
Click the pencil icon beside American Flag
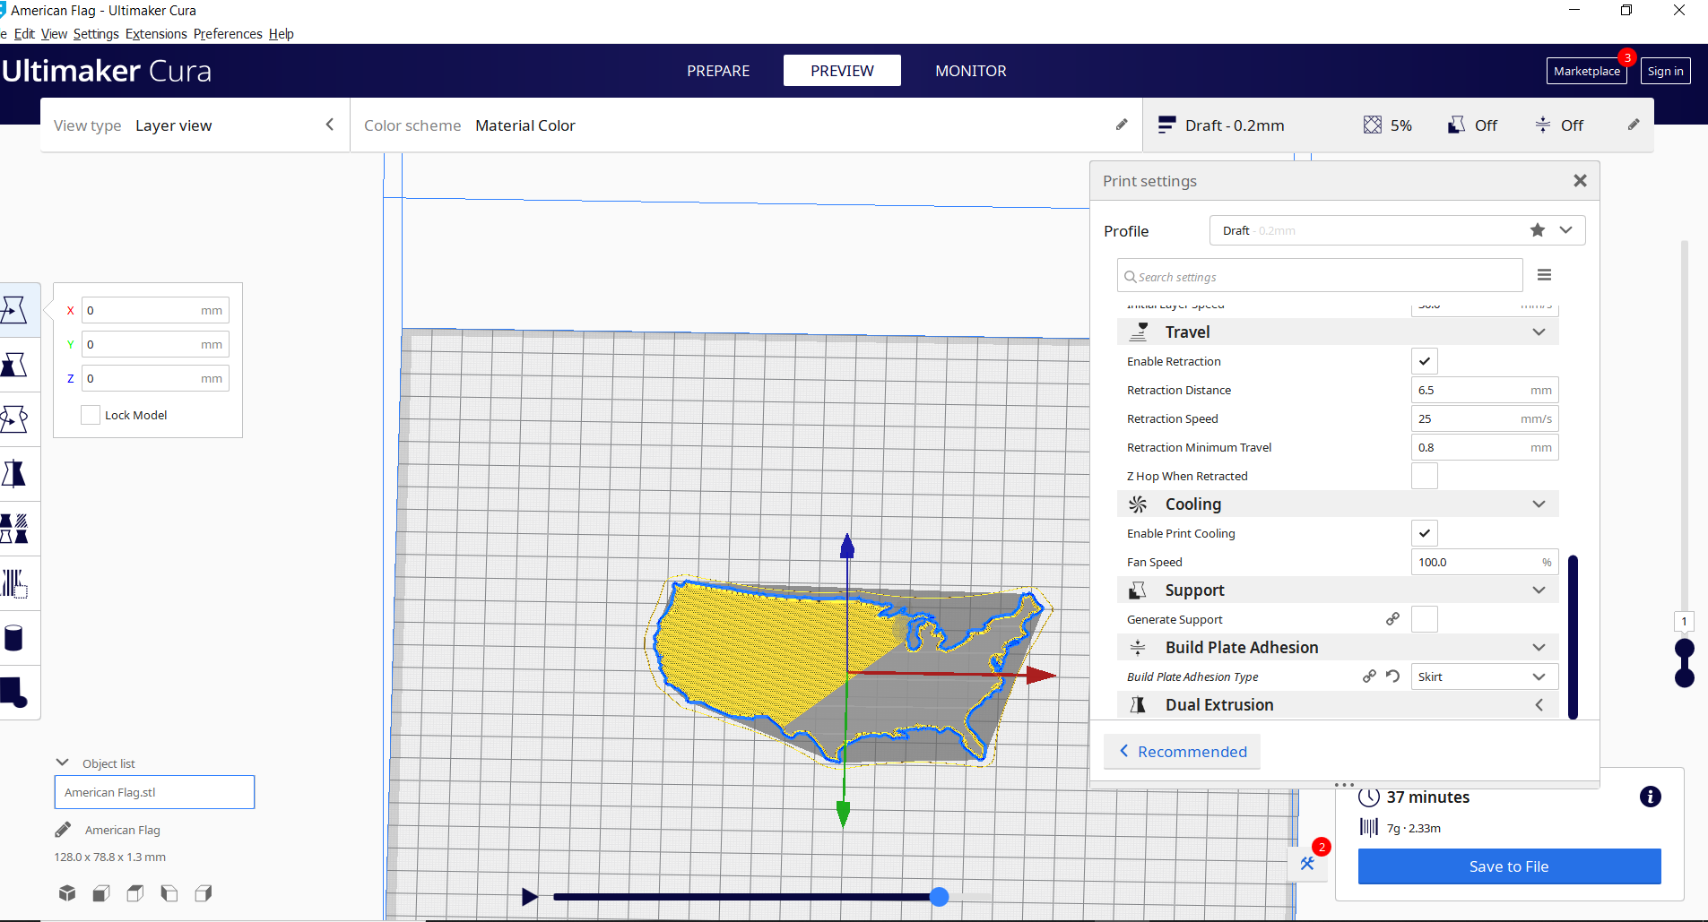coord(63,830)
